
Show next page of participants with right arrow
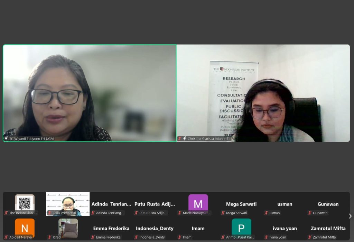[350, 216]
